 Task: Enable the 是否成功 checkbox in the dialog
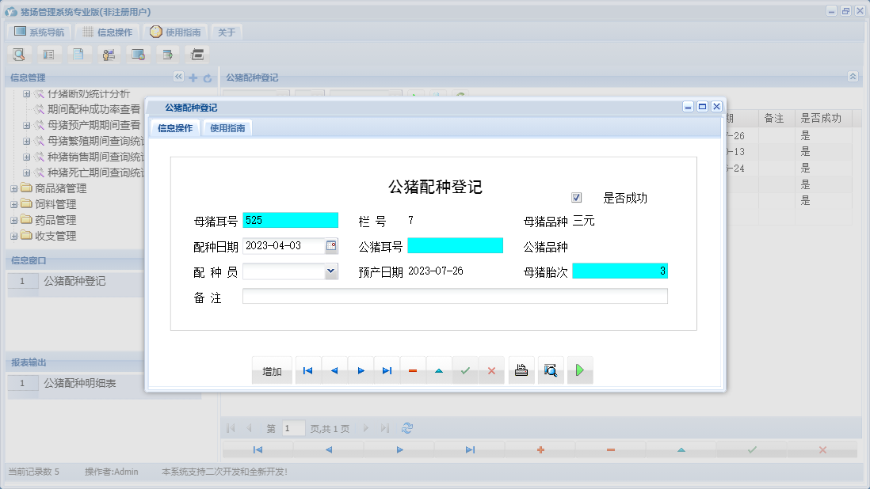tap(574, 197)
